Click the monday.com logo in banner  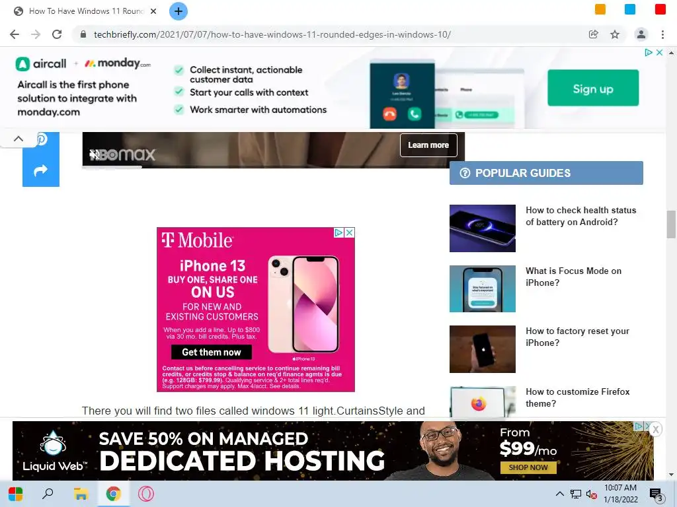click(x=118, y=63)
